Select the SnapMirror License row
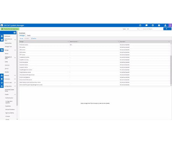The image size is (172, 143). pos(94,60)
